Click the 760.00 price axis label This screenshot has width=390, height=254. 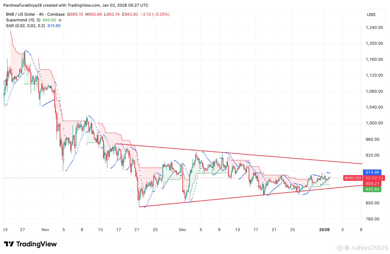tap(372, 219)
